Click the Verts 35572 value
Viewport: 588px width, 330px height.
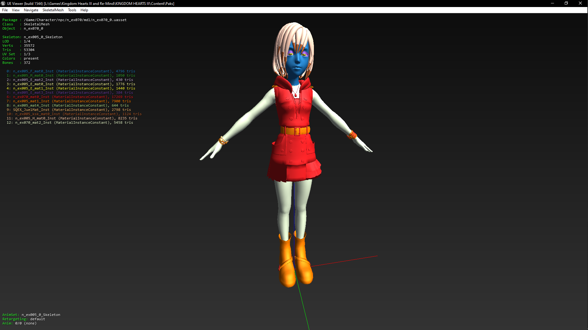(x=29, y=46)
